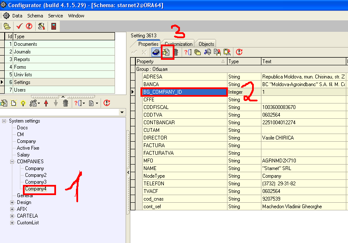
Task: Click the document page icon in the tree toolbar
Action: pos(91,103)
